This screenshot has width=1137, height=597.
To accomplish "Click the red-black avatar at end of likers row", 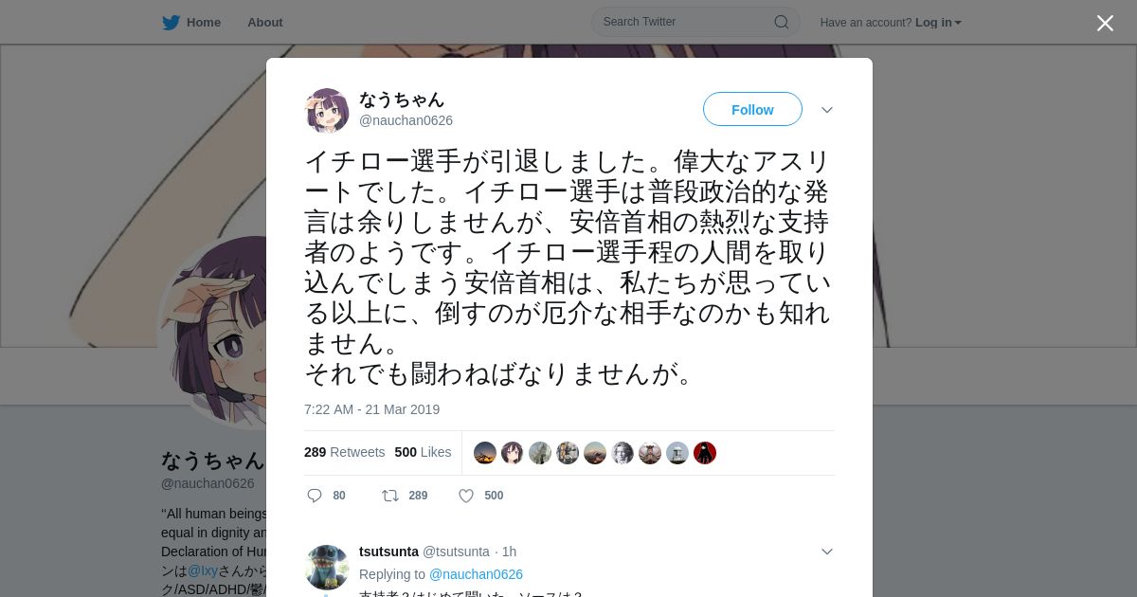I will 705,453.
